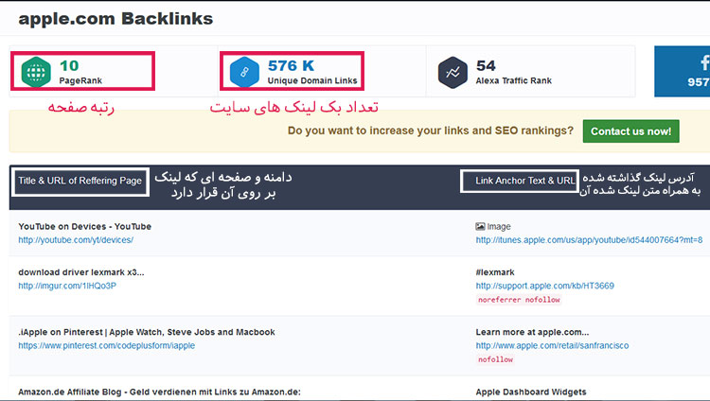Open the youtube.com/yt/devices link
This screenshot has height=401, width=710.
(x=76, y=240)
